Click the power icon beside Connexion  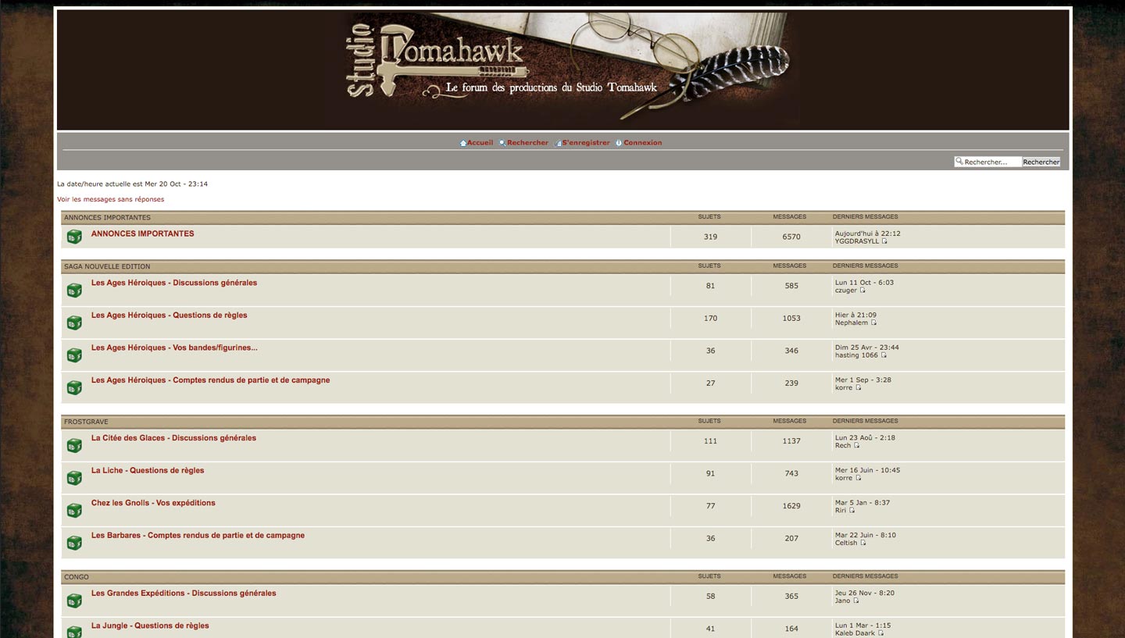point(619,143)
